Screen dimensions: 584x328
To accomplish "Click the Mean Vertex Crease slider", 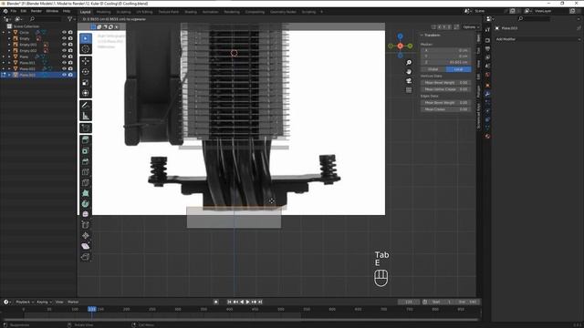I will [x=446, y=89].
